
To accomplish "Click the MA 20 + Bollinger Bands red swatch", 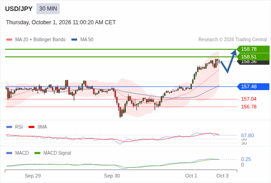I will (x=9, y=40).
